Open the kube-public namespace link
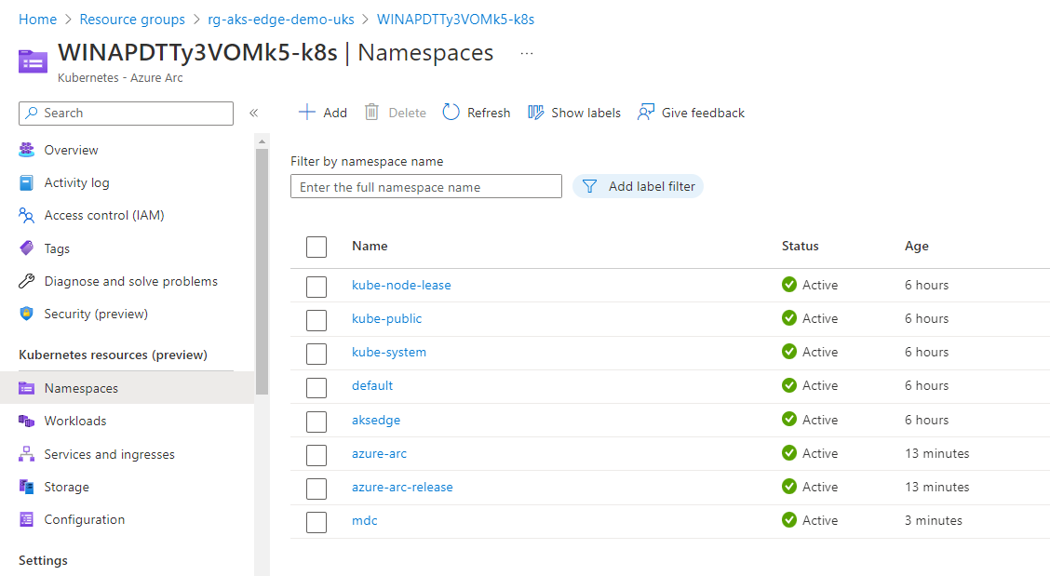The height and width of the screenshot is (576, 1050). click(x=386, y=318)
